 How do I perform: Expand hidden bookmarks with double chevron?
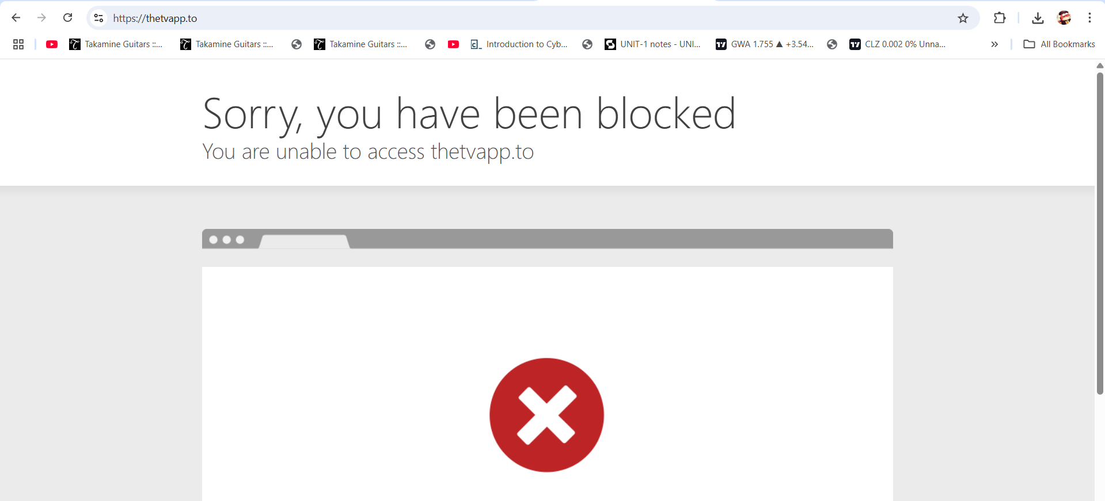(x=994, y=44)
